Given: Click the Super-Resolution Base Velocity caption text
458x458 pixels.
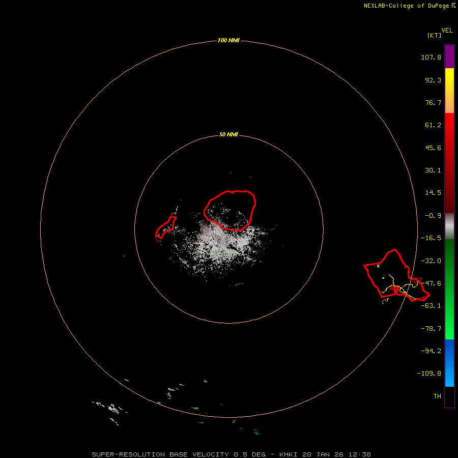Looking at the screenshot, I should tap(231, 454).
